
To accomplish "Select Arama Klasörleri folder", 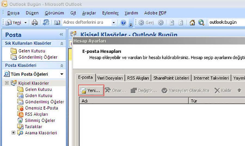I will click(x=41, y=133).
